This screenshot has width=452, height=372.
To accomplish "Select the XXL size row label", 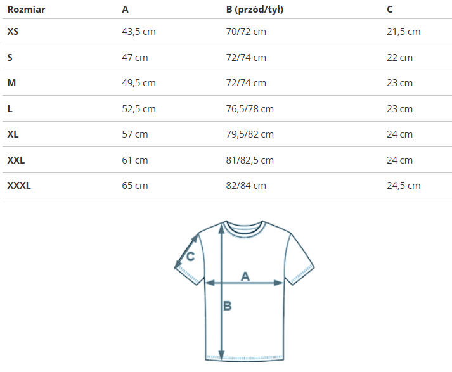I will coord(16,160).
